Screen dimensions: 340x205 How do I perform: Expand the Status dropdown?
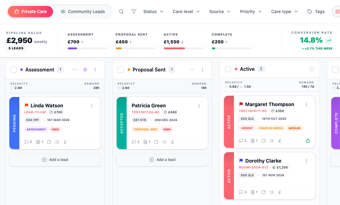pyautogui.click(x=153, y=12)
